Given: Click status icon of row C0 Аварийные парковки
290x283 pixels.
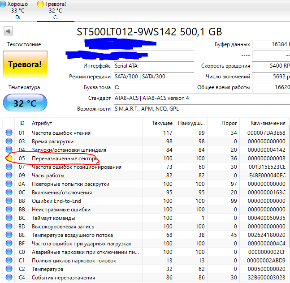Looking at the screenshot, I should pyautogui.click(x=9, y=252).
